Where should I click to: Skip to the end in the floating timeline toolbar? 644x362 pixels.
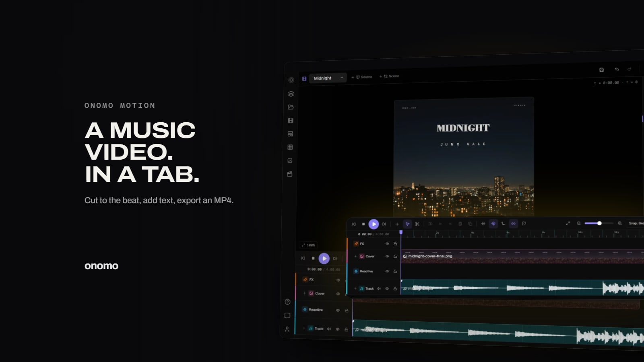384,224
